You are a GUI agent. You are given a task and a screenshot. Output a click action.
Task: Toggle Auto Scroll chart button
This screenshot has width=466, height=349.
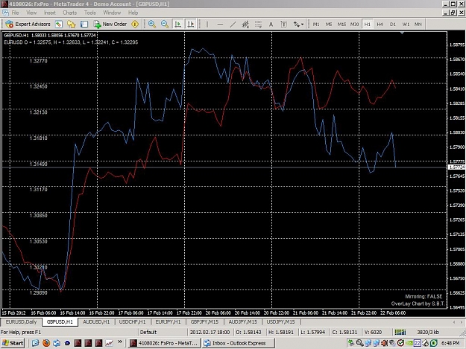coord(177,24)
